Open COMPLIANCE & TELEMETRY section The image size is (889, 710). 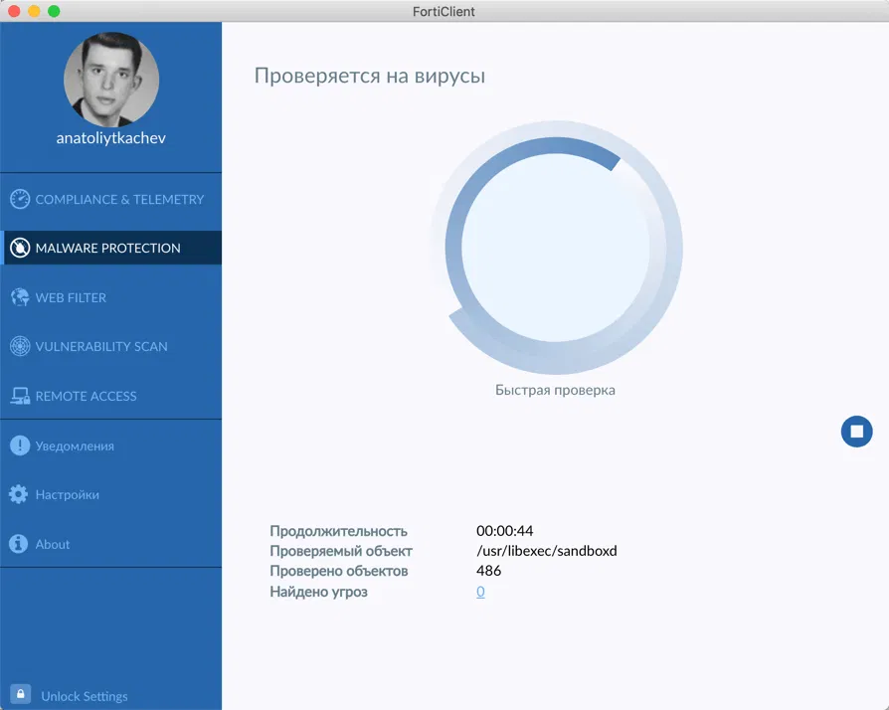(x=119, y=200)
